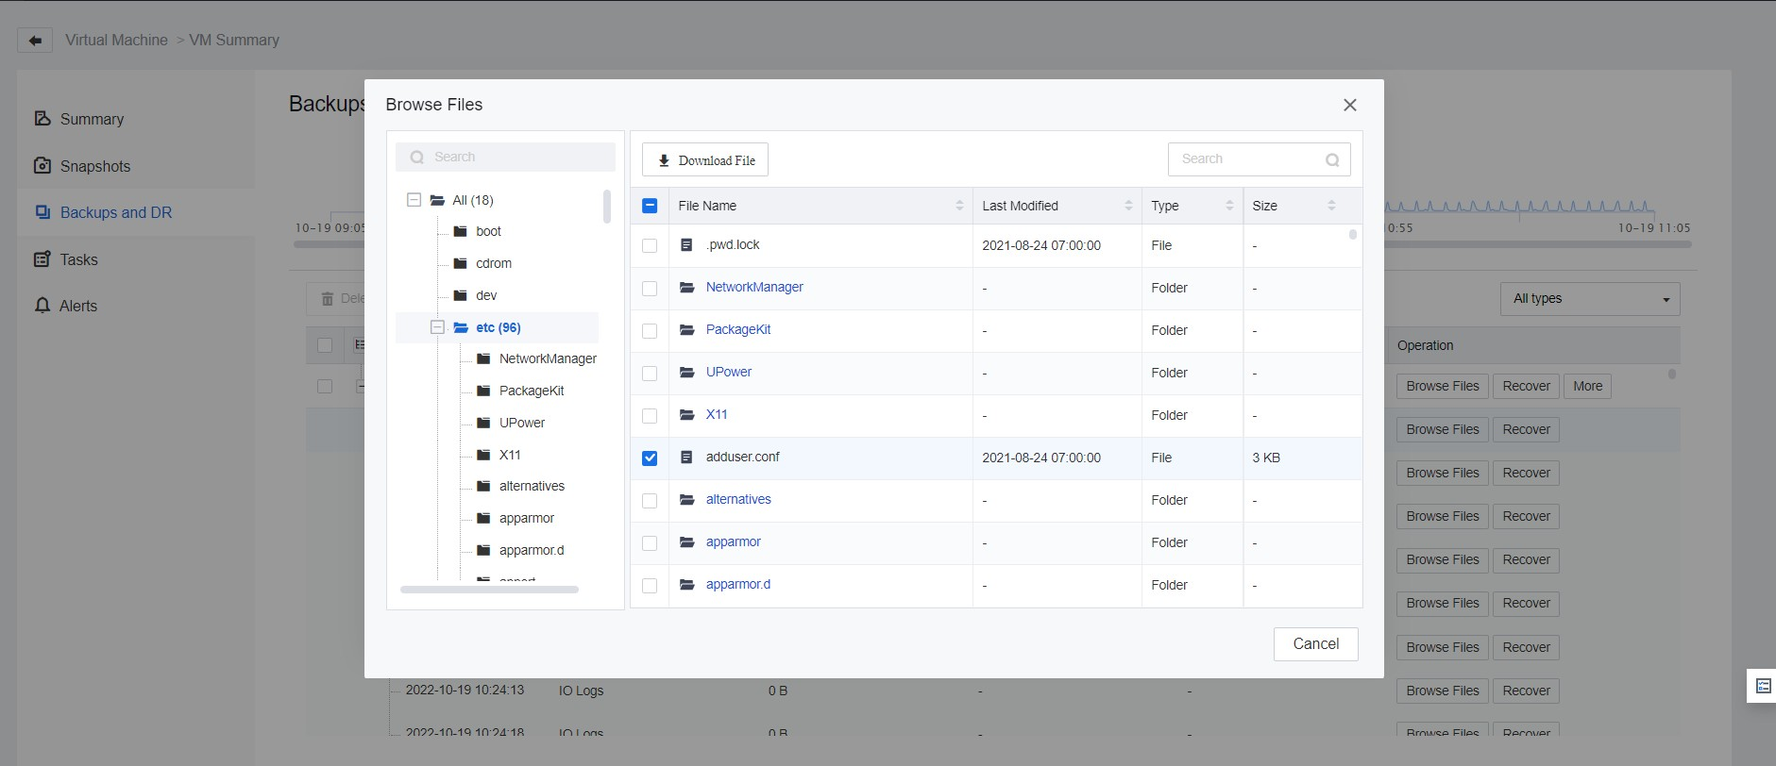Click the Alerts bell icon
1776x766 pixels.
[42, 306]
